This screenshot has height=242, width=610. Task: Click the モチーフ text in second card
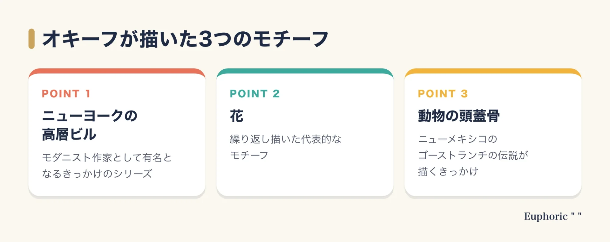(249, 156)
